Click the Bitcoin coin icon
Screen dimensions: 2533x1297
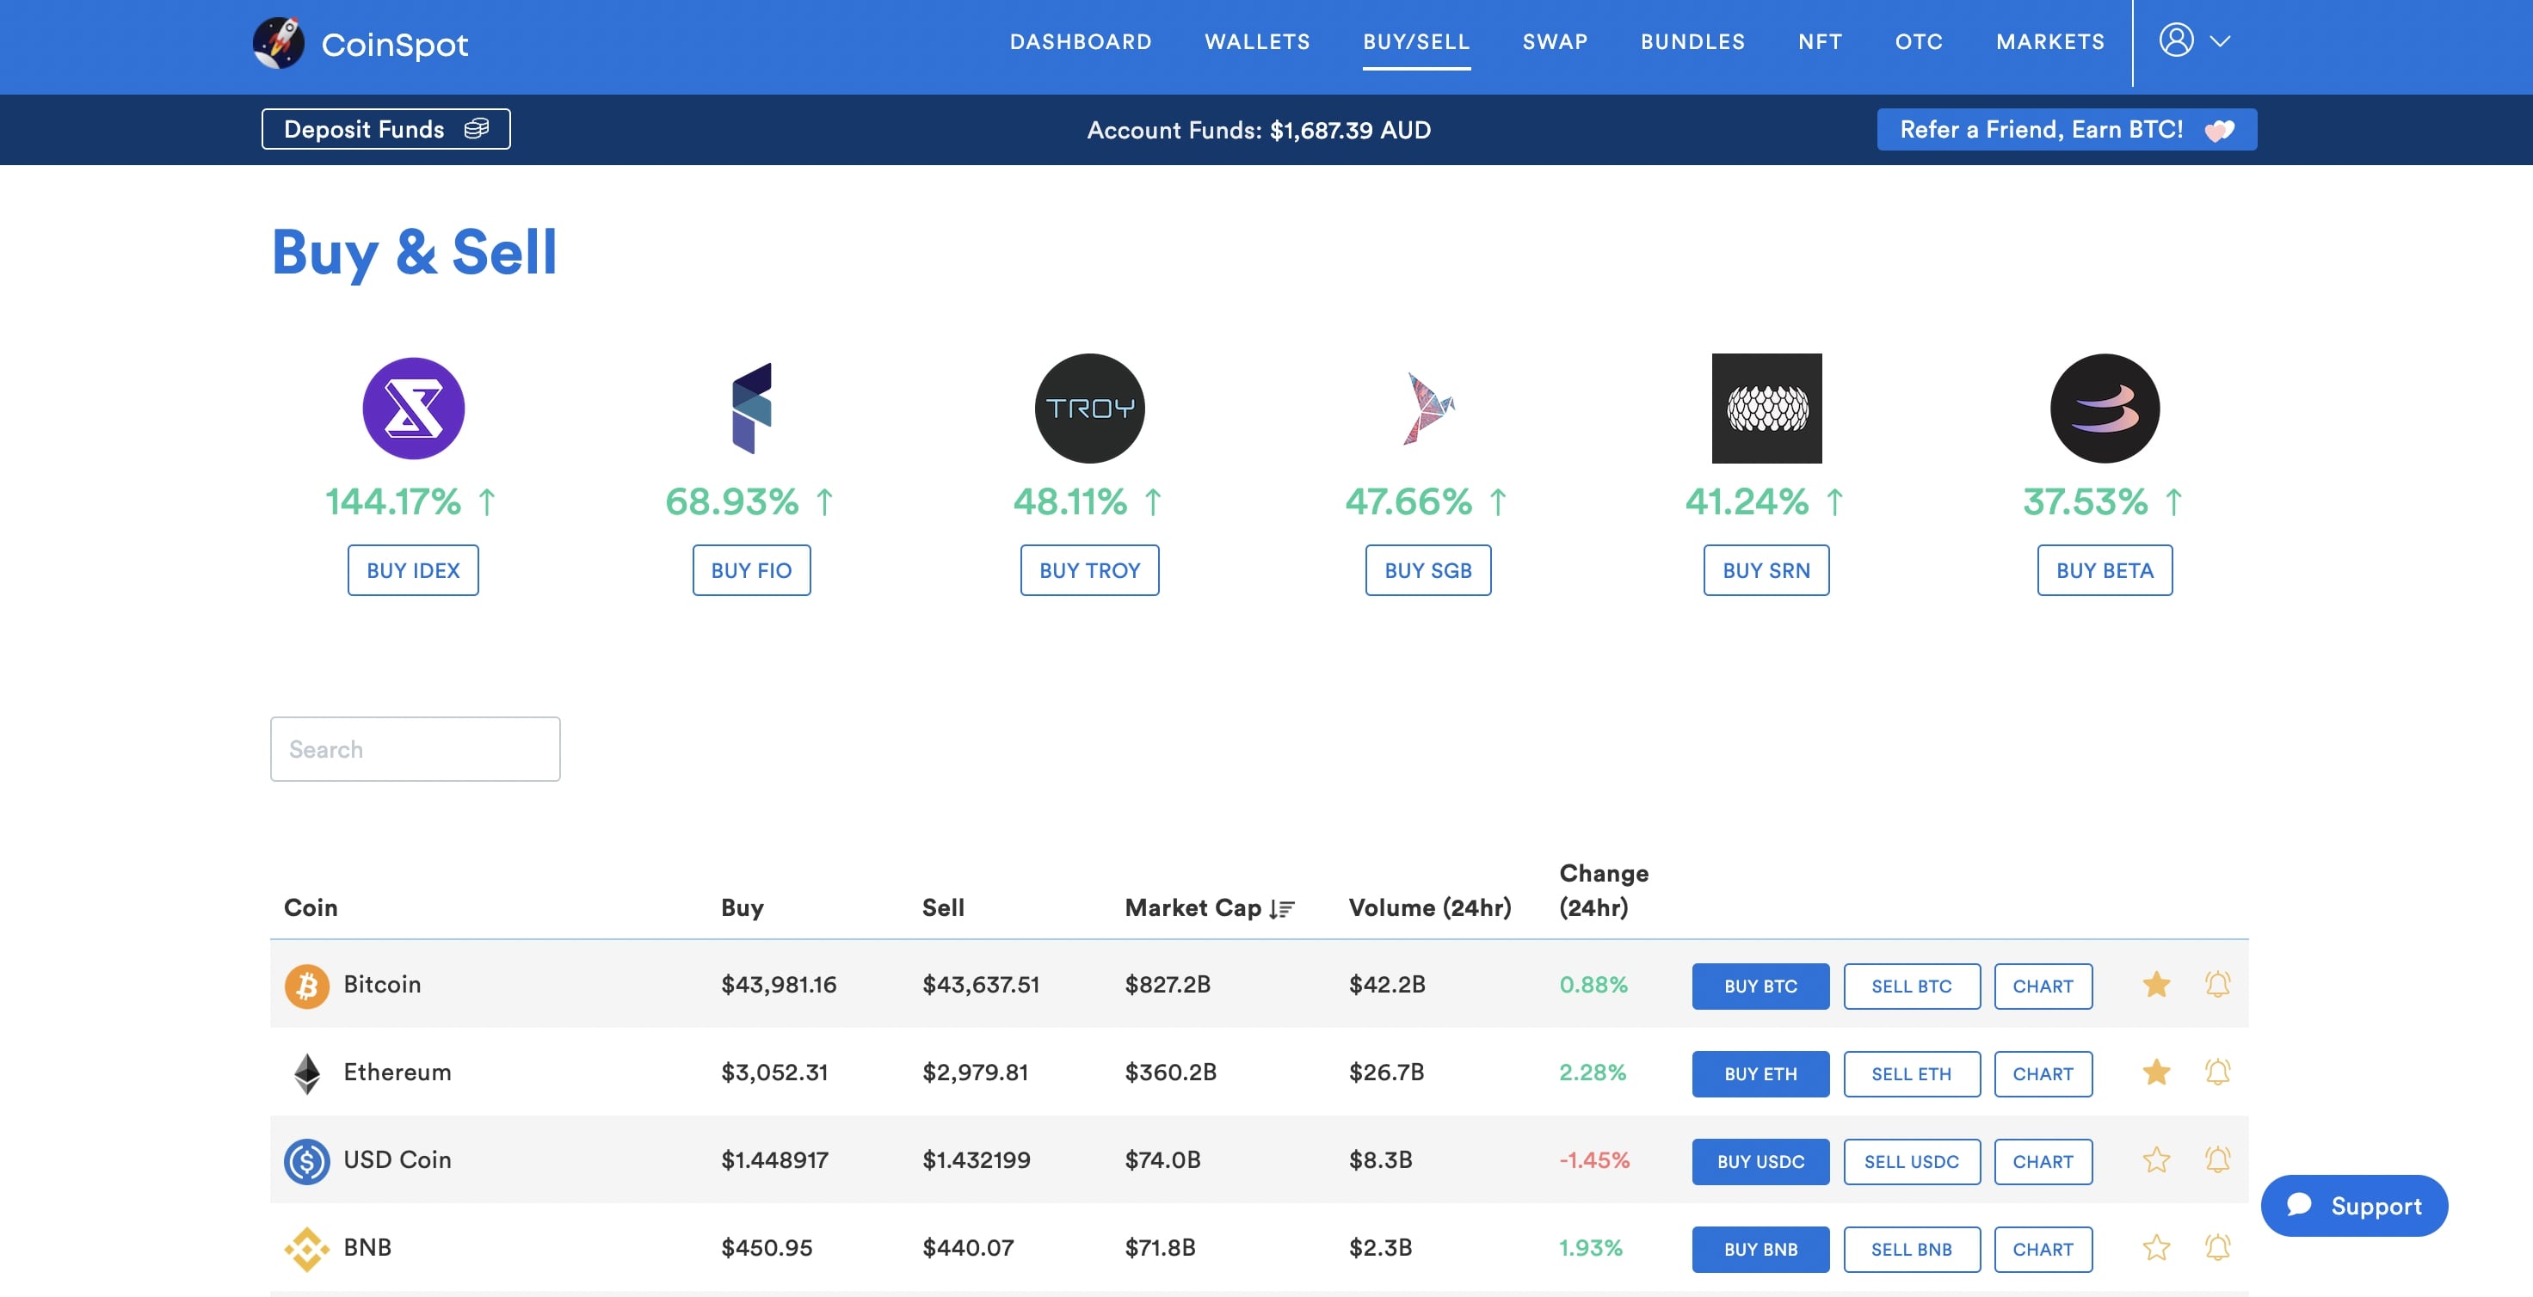tap(307, 986)
